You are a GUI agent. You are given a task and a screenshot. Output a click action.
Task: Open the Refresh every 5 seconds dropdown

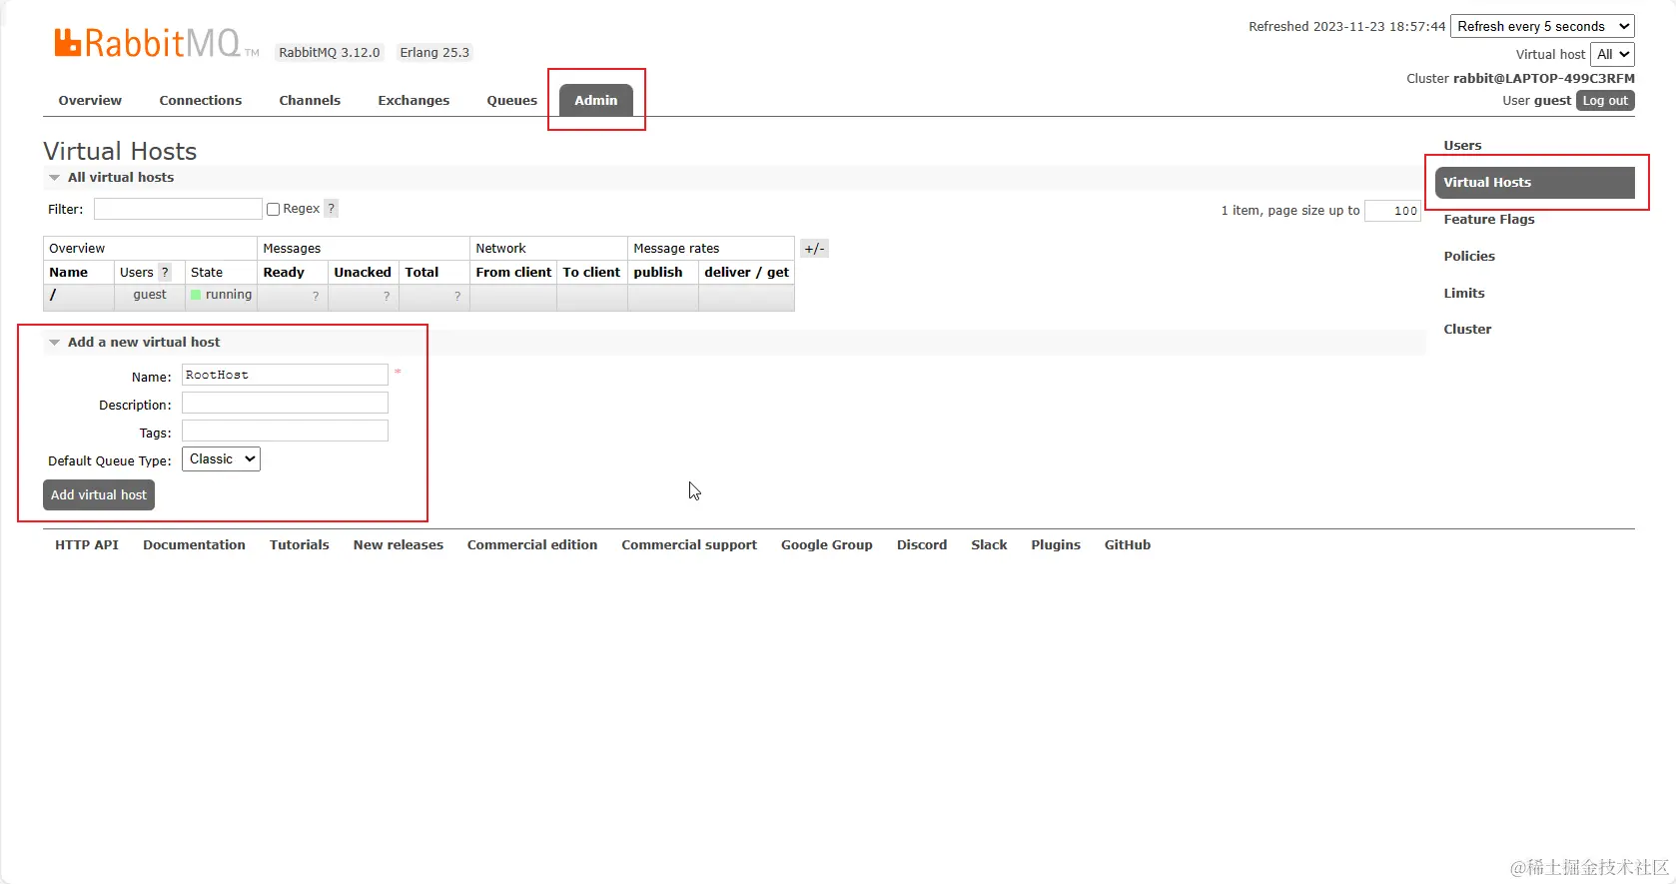click(x=1542, y=26)
